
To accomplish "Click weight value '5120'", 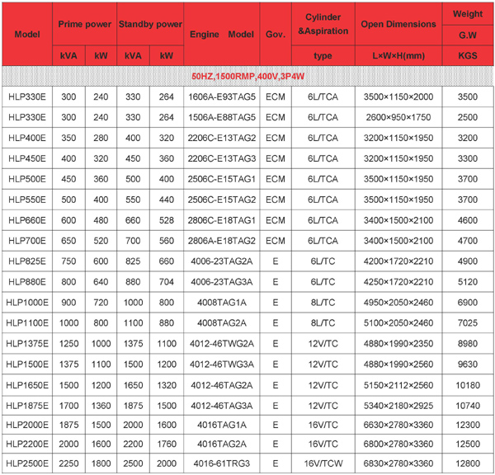I will coord(468,282).
